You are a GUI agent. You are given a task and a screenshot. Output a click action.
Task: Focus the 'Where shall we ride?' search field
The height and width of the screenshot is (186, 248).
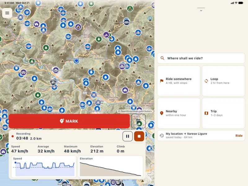201,58
